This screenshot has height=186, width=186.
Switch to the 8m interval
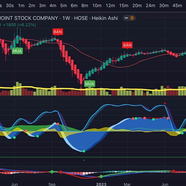pos(85,6)
